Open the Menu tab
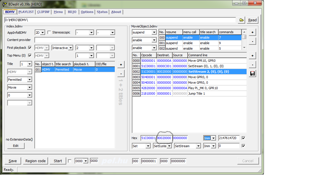Image resolution: width=333 pixels, height=187 pixels. coord(58,12)
